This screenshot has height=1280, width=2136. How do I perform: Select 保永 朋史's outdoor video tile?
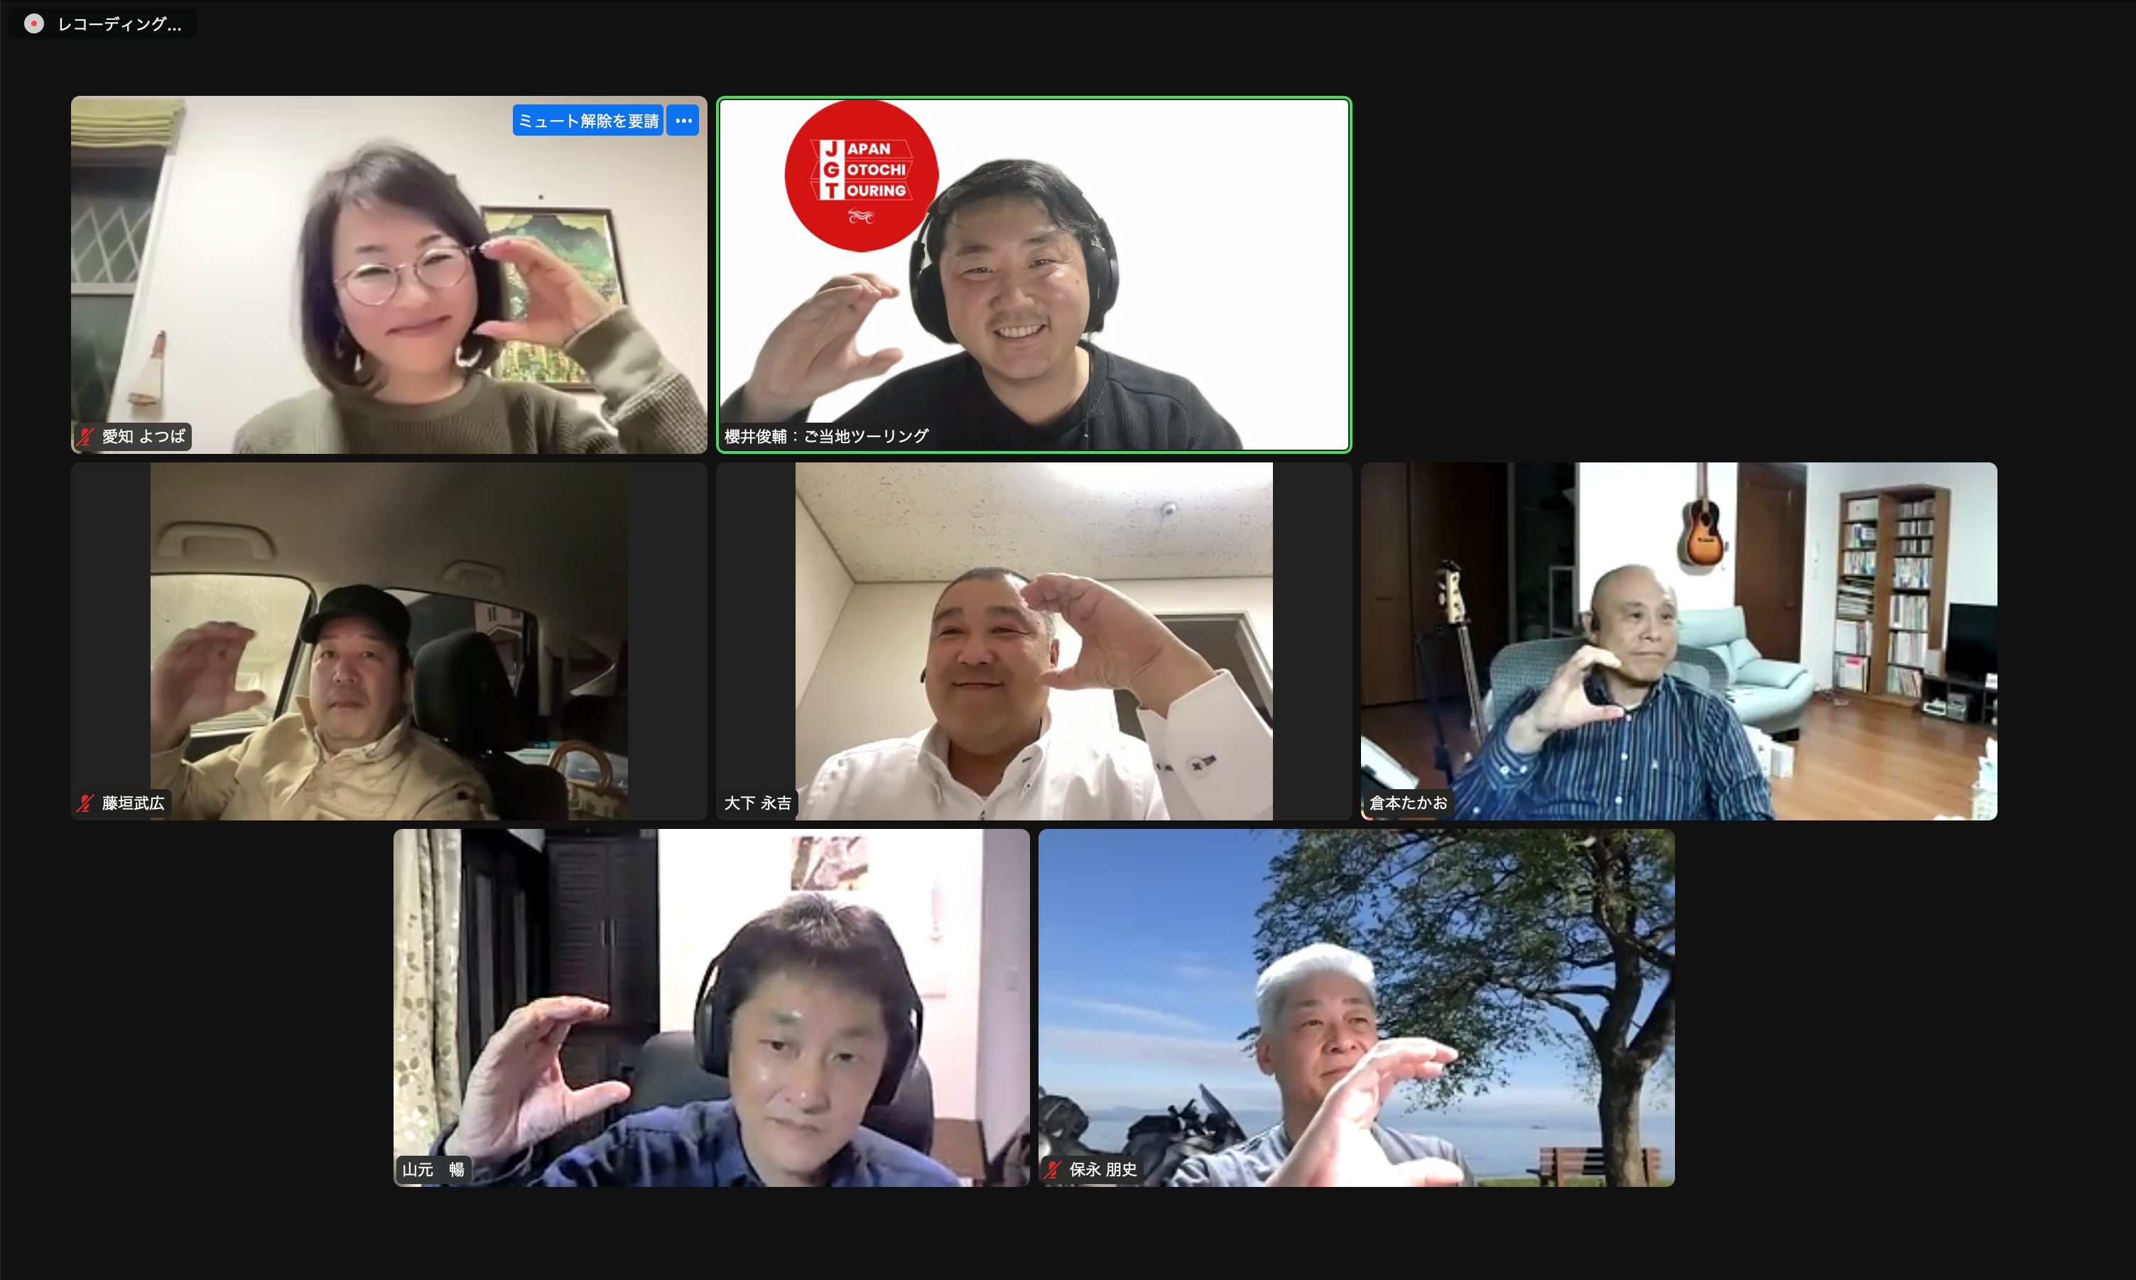(1355, 1007)
